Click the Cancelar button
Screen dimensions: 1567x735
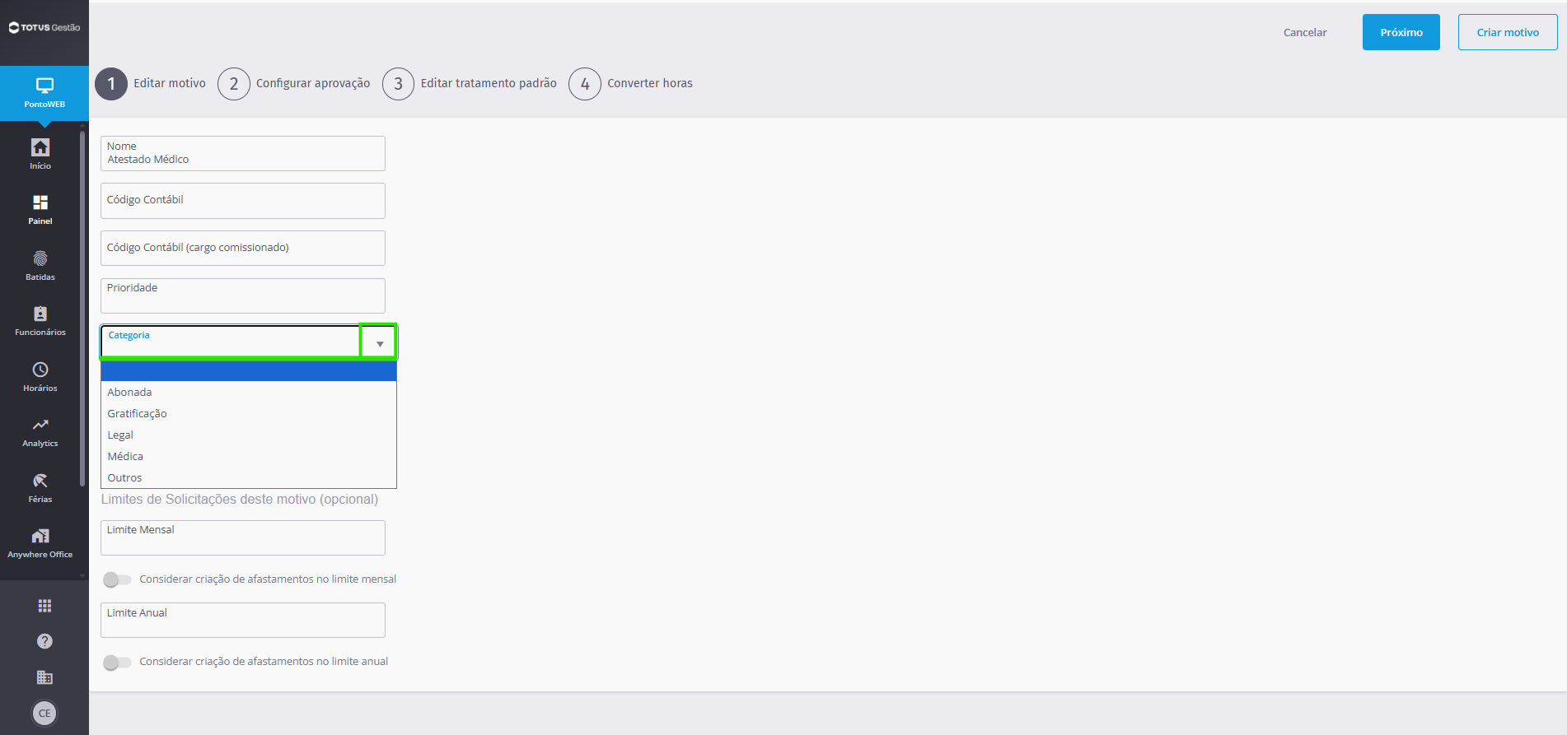1305,32
